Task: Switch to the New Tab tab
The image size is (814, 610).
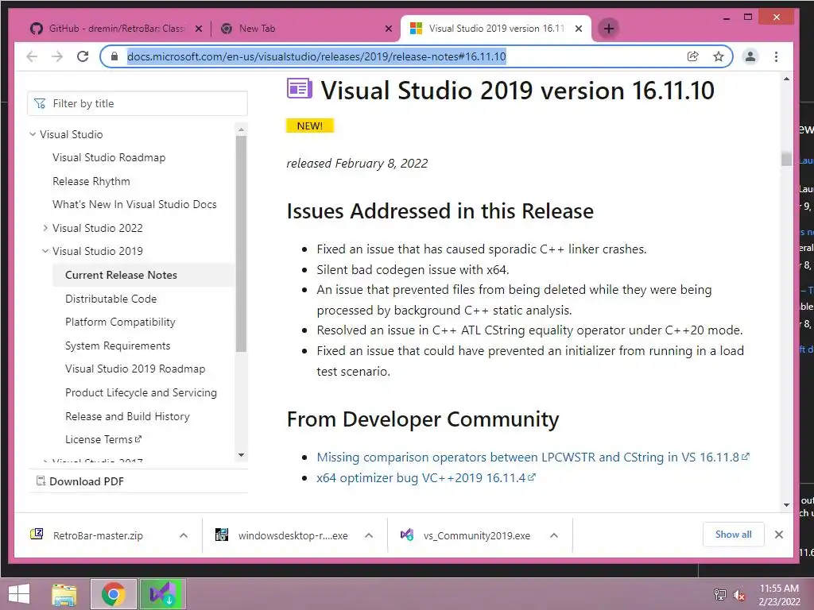Action: 305,29
